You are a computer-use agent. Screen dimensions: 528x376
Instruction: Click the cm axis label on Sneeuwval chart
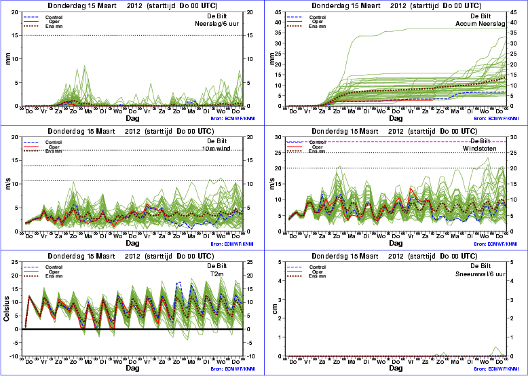(x=275, y=308)
